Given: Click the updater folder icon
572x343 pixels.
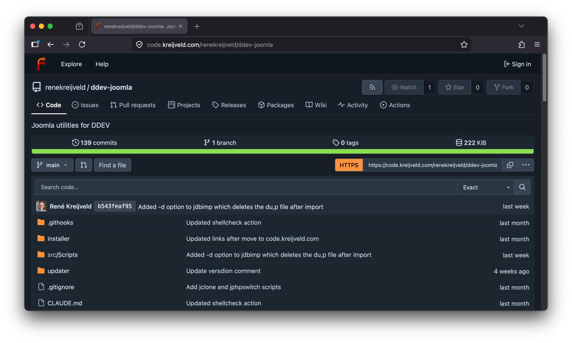Looking at the screenshot, I should click(x=41, y=271).
